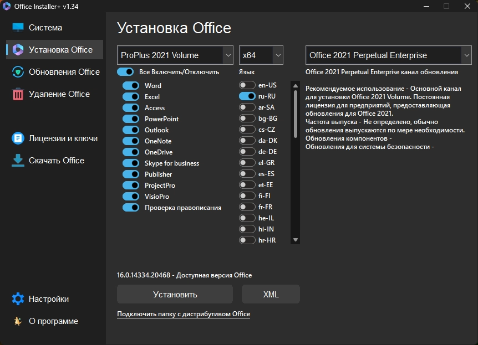Click the Обновления Office shield icon
The width and height of the screenshot is (478, 345).
coord(18,72)
